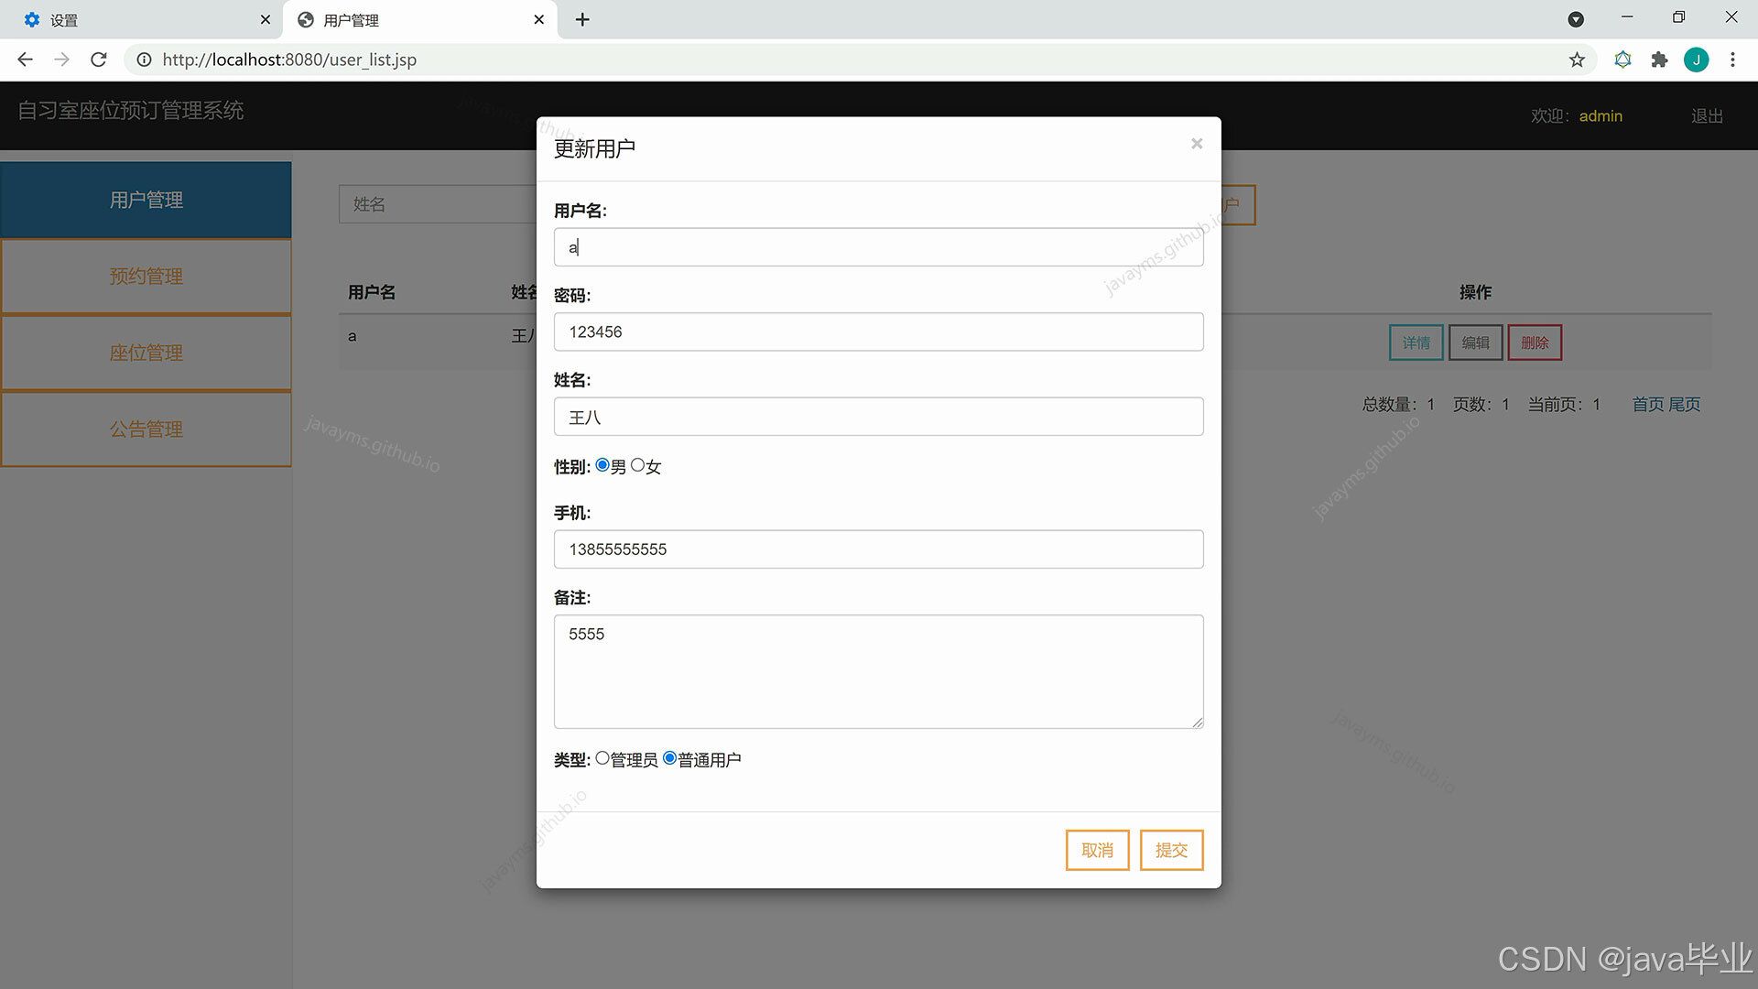Click the textarea resize handle of 备注
The width and height of the screenshot is (1758, 989).
pyautogui.click(x=1198, y=723)
